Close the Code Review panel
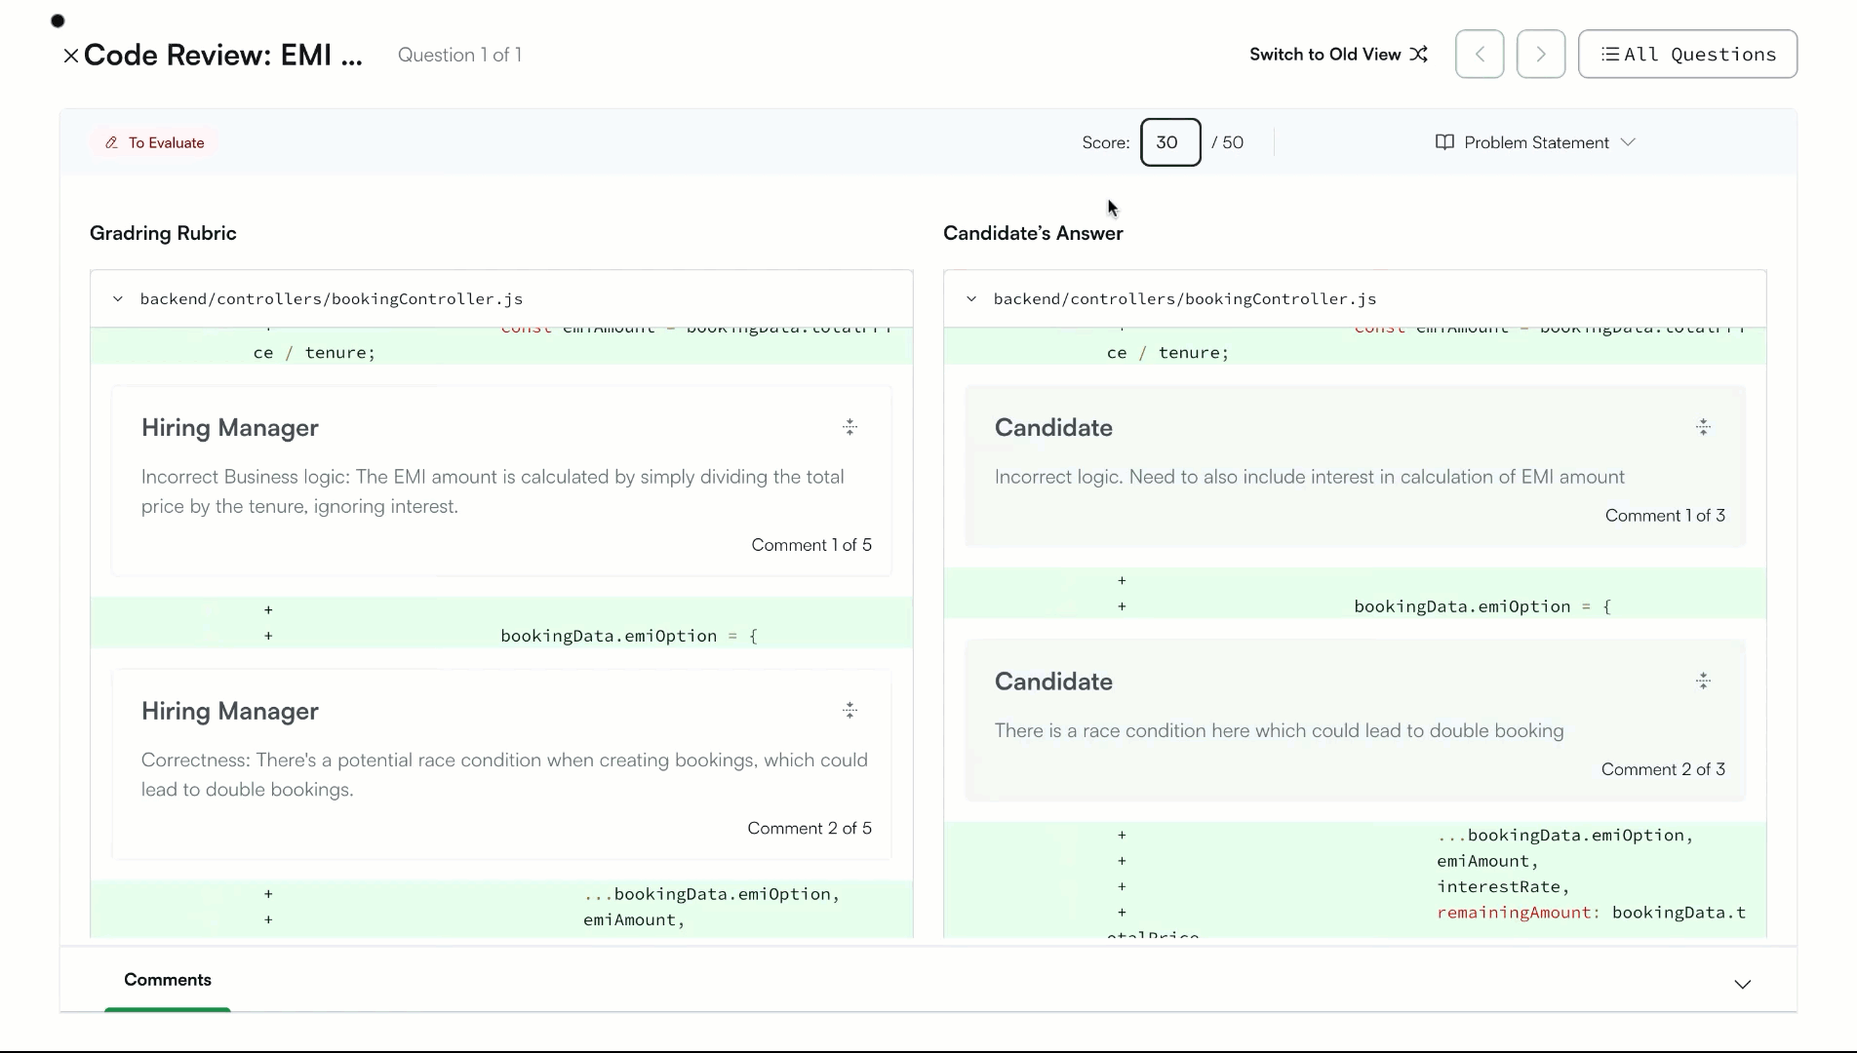The height and width of the screenshot is (1053, 1857). tap(69, 56)
